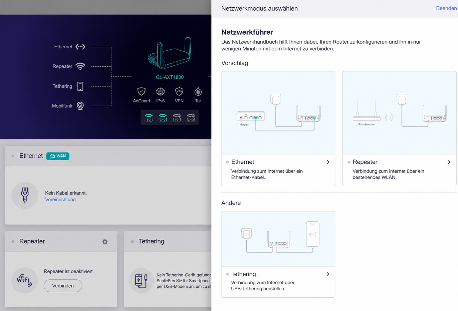Click the first 2.4G Wi-Fi band icon
The width and height of the screenshot is (458, 311).
tap(163, 117)
